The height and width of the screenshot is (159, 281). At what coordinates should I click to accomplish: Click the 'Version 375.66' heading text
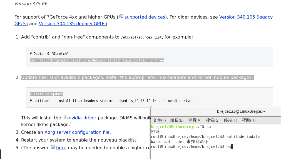(x=31, y=4)
